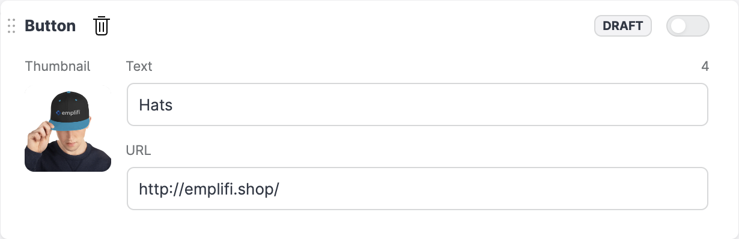Place cursor on the word Hats
The width and height of the screenshot is (739, 239).
(156, 105)
